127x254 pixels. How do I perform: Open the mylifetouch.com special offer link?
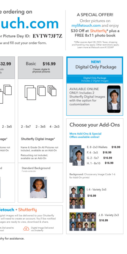pyautogui.click(x=86, y=26)
